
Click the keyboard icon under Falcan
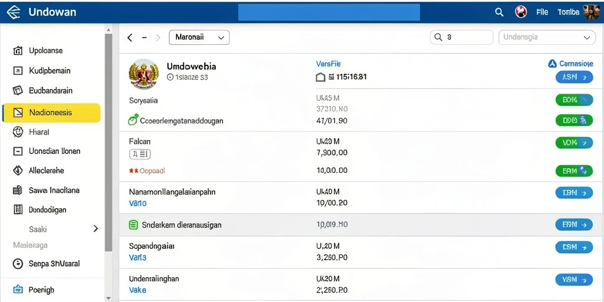click(x=139, y=155)
